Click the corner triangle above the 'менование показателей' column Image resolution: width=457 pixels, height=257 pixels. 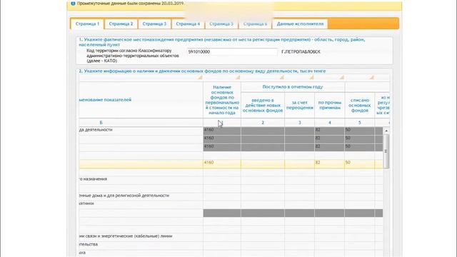200,78
